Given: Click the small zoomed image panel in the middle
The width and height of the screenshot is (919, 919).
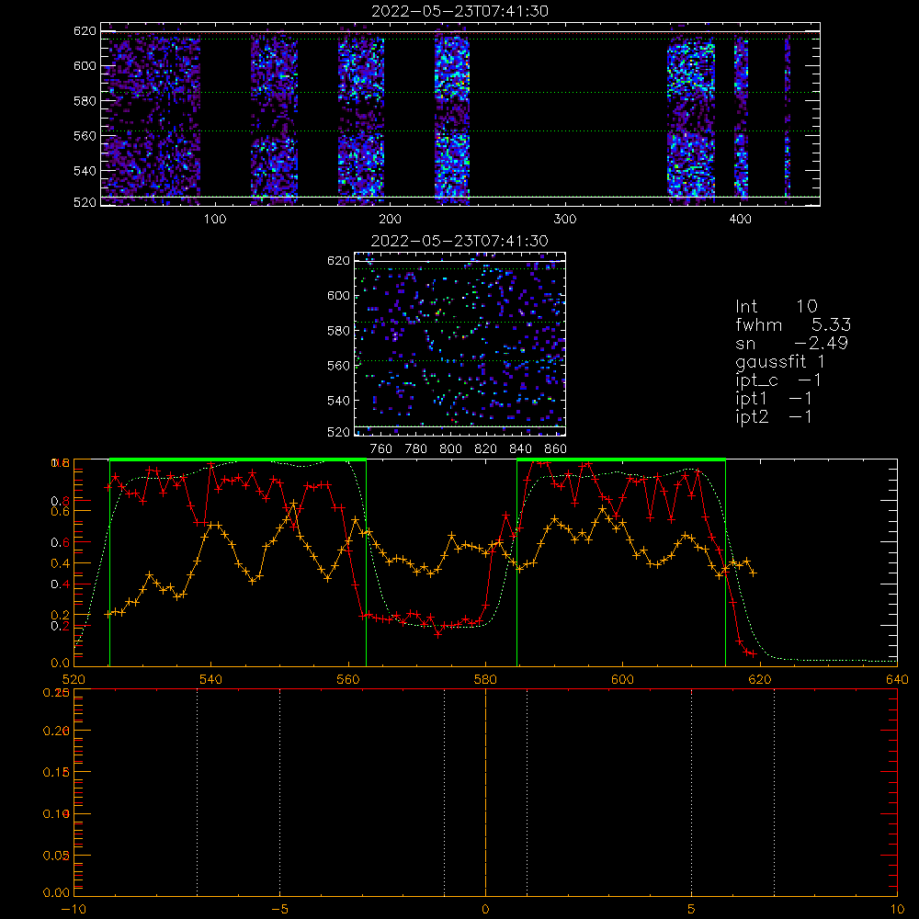Looking at the screenshot, I should (460, 344).
